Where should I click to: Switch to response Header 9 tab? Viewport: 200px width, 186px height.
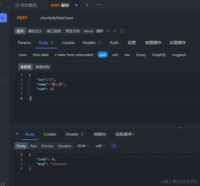pos(74,134)
